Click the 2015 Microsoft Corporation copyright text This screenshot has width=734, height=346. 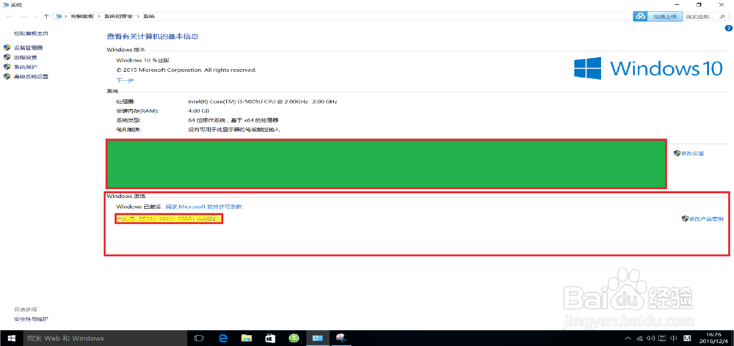(186, 70)
